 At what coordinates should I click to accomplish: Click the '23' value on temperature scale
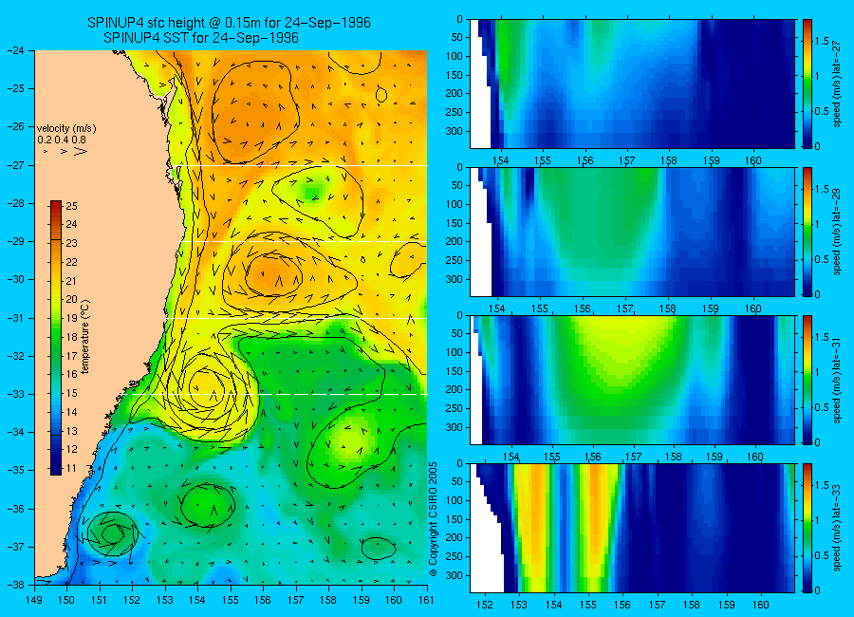click(x=71, y=243)
